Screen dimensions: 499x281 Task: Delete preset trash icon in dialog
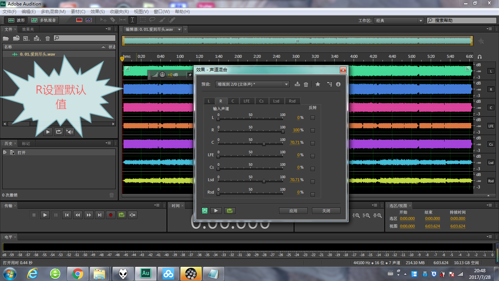coord(306,84)
